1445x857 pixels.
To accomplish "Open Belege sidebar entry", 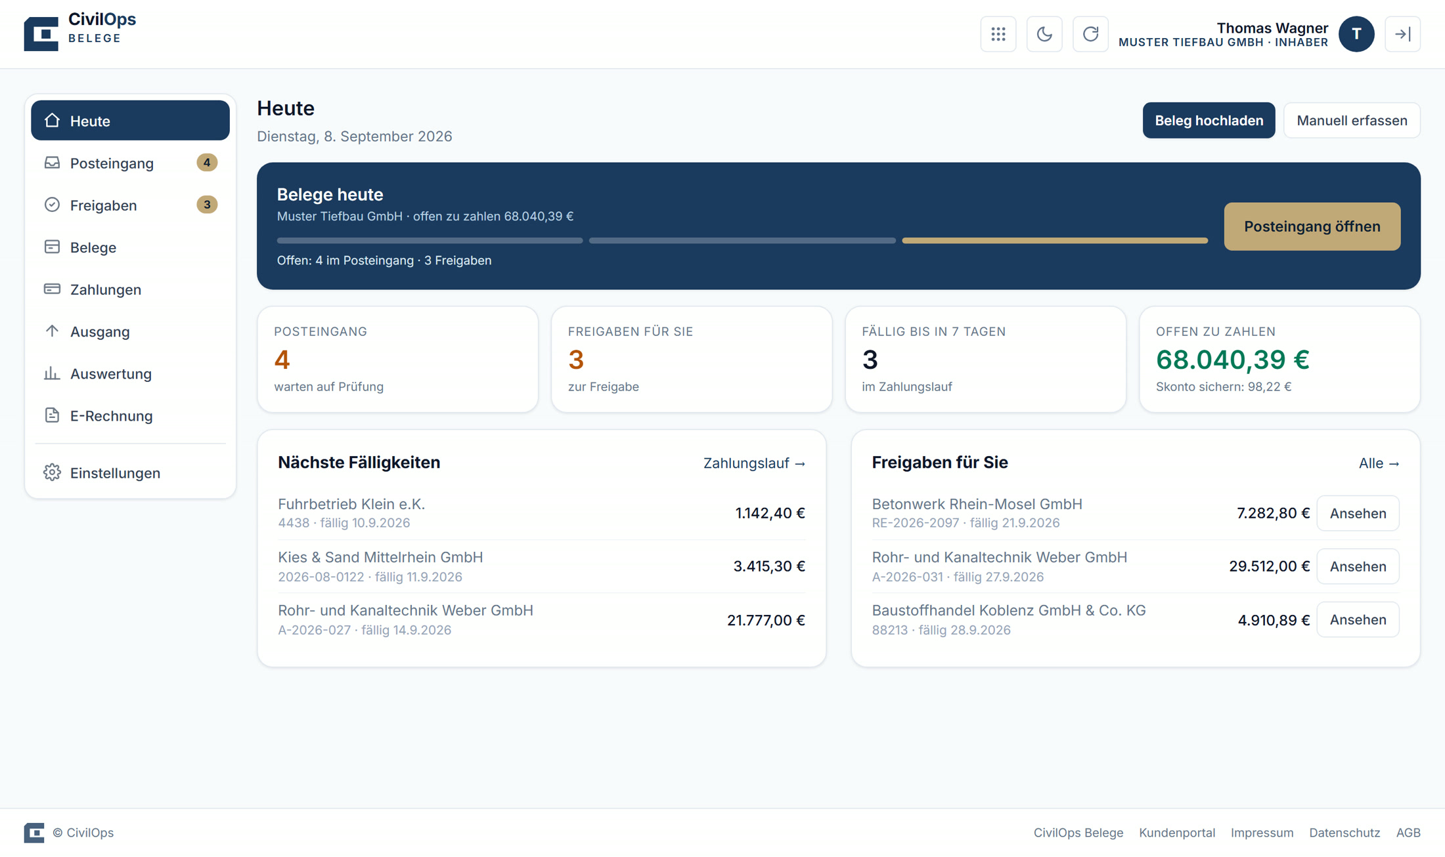I will [130, 247].
